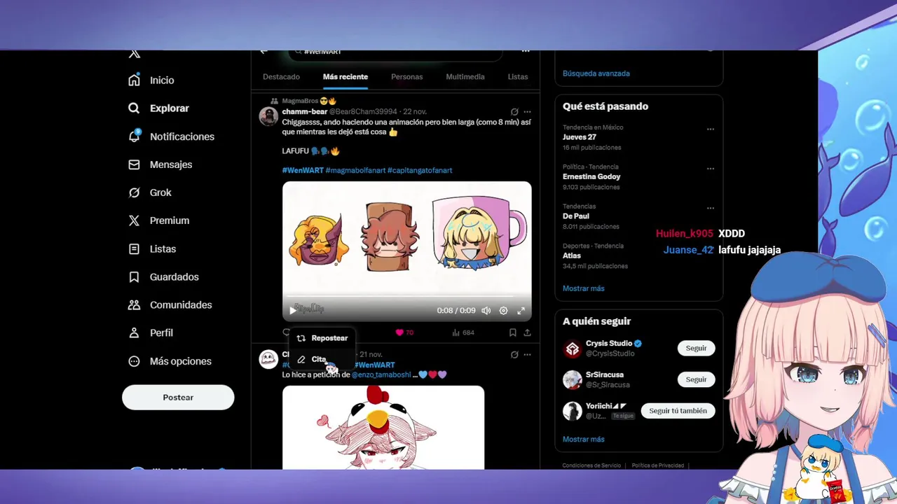Open Ernestina Godoy trend
The image size is (897, 504).
[591, 176]
